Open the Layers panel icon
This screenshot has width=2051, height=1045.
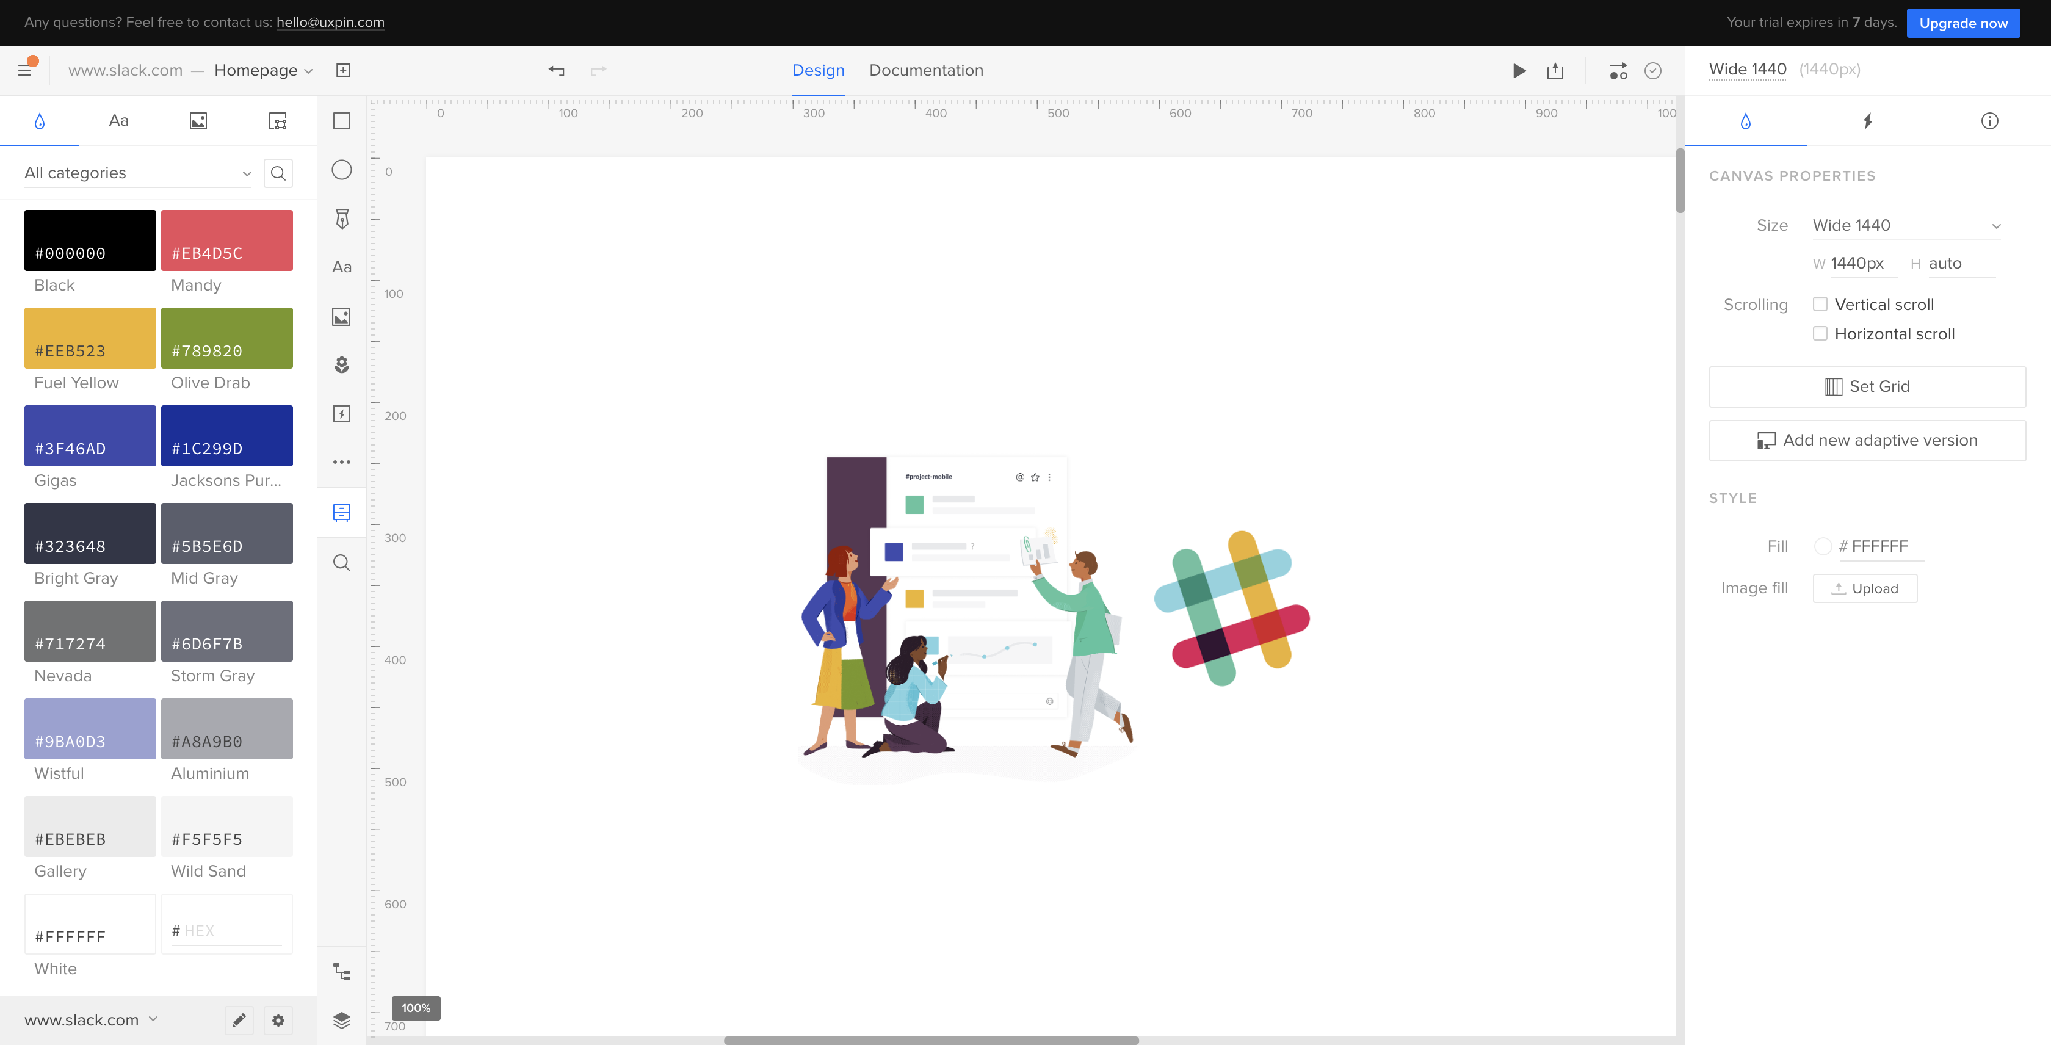[342, 1021]
